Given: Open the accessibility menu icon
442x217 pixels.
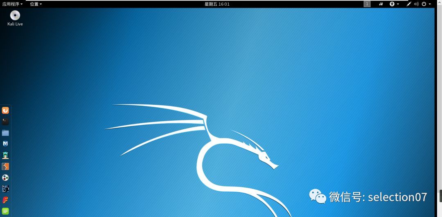Looking at the screenshot, I should 392,4.
